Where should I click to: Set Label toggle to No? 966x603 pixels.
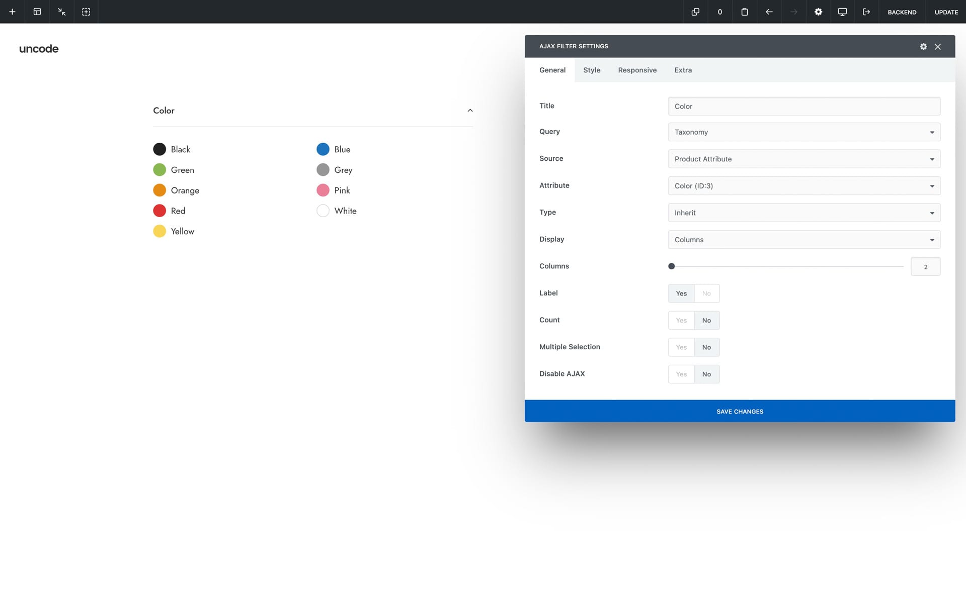[706, 293]
